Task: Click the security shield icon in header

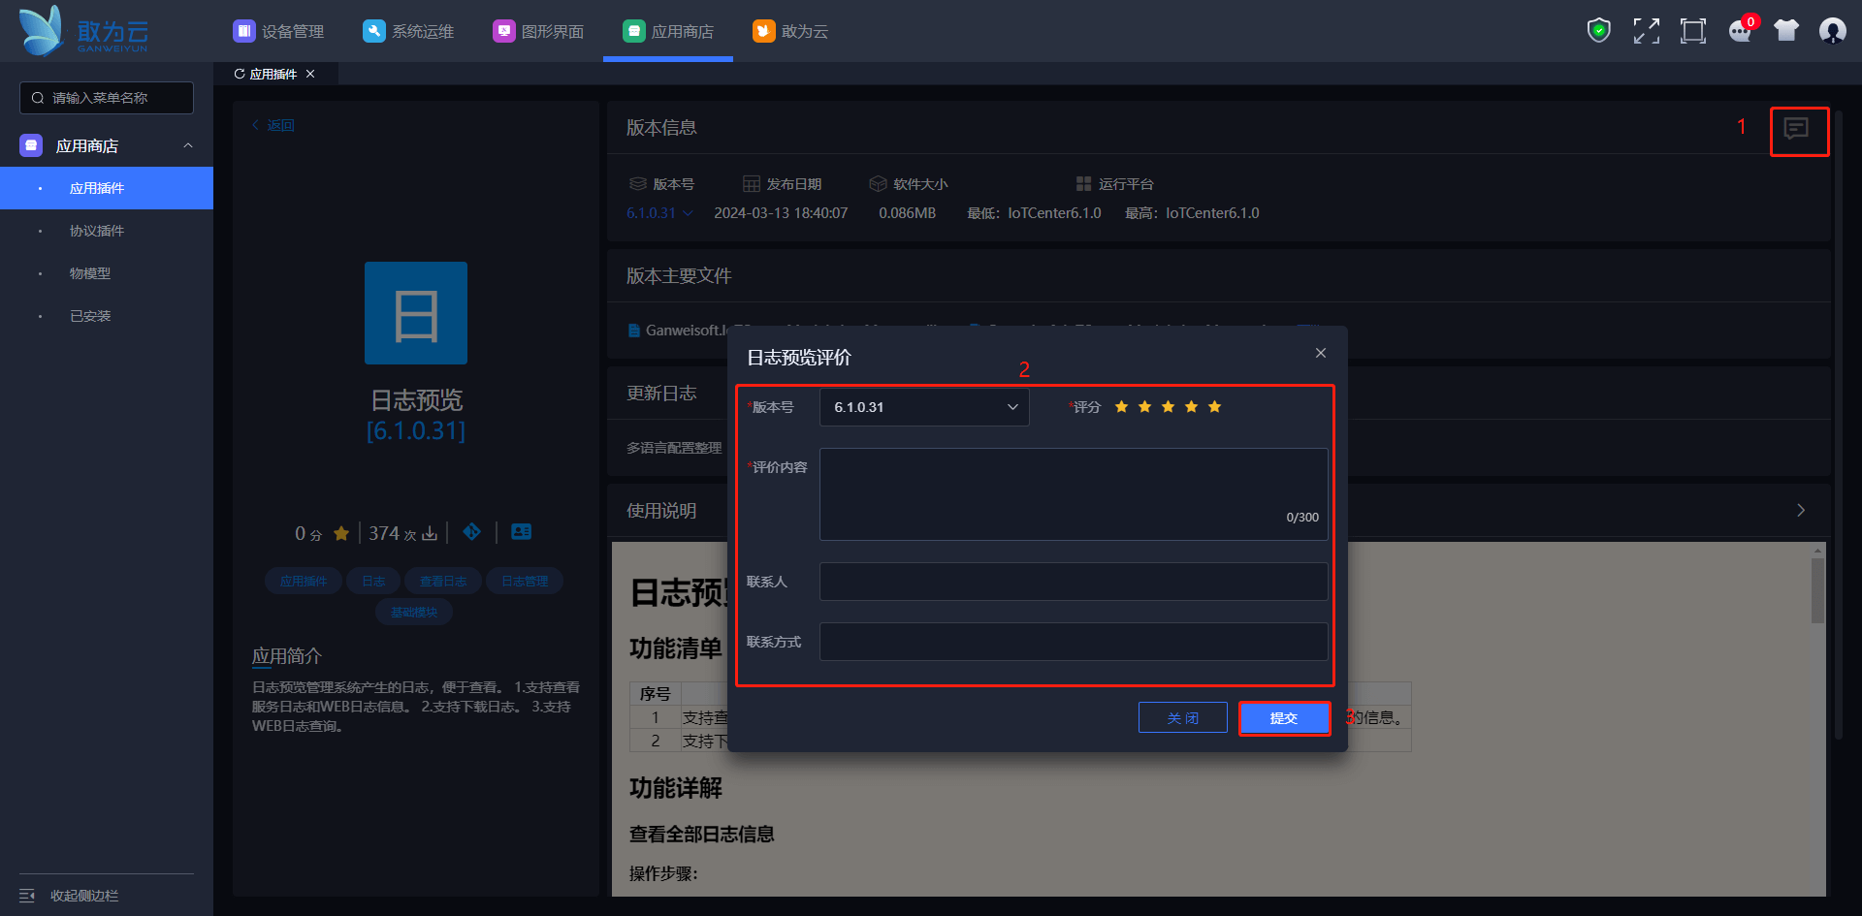Action: [1598, 31]
